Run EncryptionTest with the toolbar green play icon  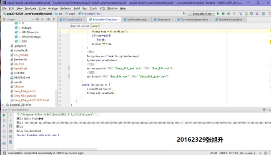tap(218, 13)
